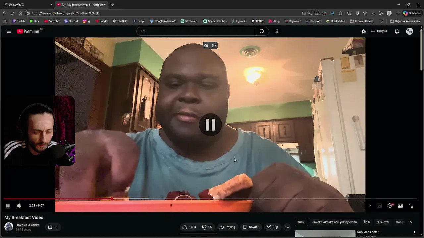
Task: Click the sparkle icon next to Oluştur
Action: [364, 31]
